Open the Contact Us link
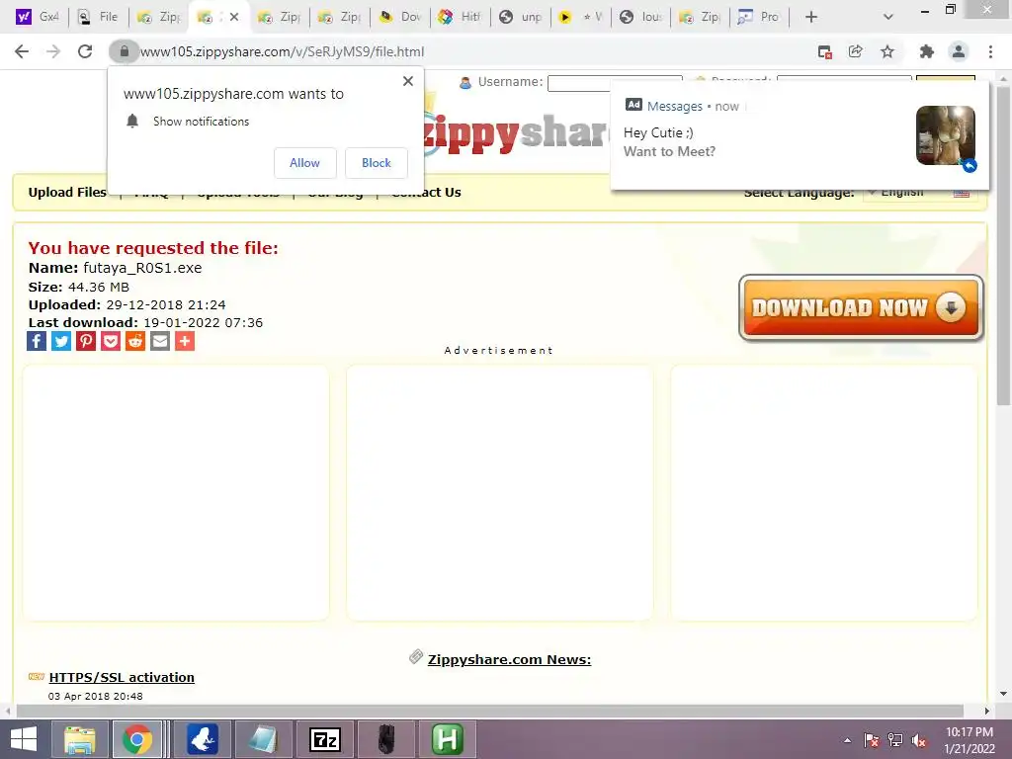 click(426, 193)
